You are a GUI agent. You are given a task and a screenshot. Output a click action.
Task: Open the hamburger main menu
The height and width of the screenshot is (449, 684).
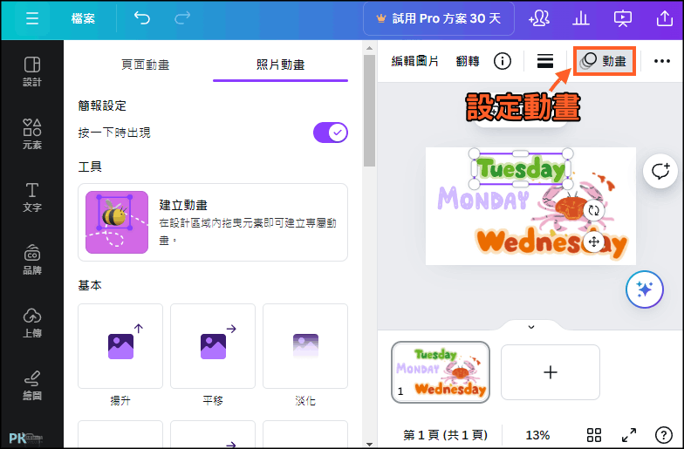(x=31, y=19)
